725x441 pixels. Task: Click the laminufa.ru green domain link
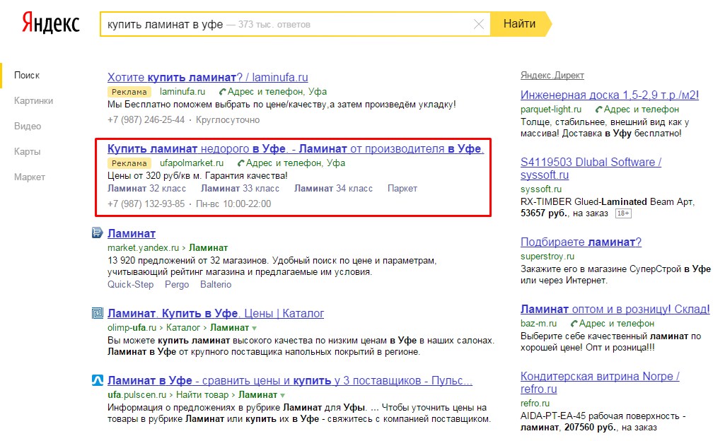182,91
